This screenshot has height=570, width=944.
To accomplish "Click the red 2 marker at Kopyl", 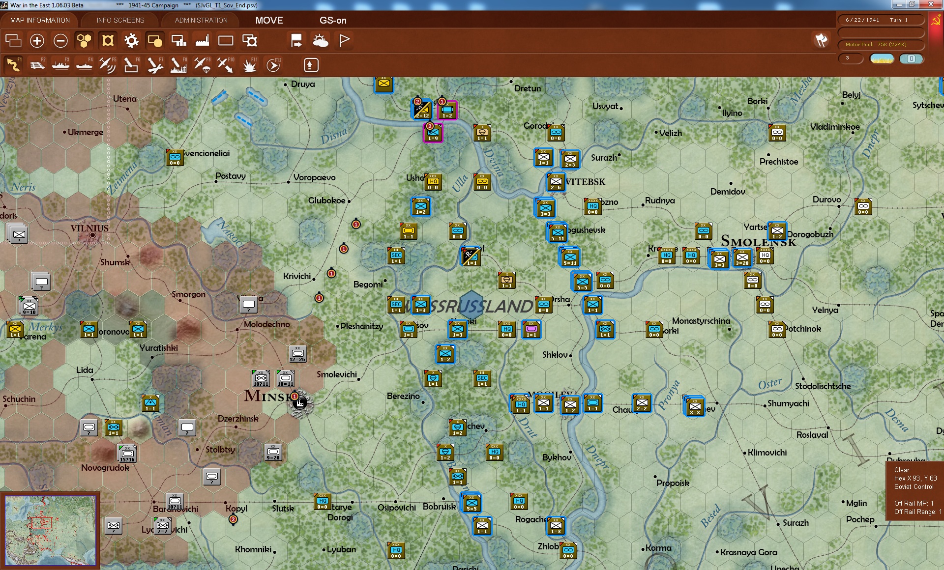I will (234, 519).
